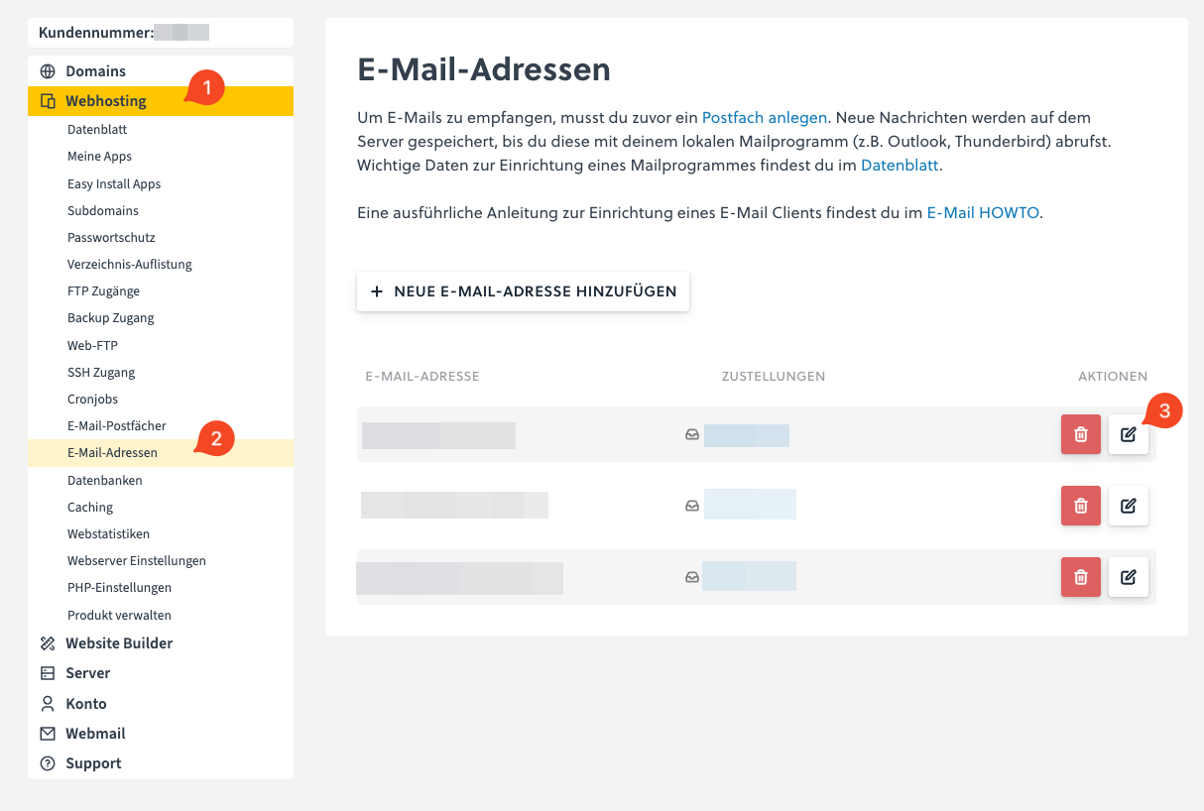The height and width of the screenshot is (811, 1204).
Task: Click the edit icon in first row
Action: coord(1128,434)
